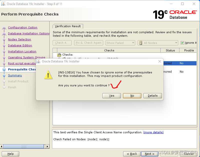Click the Installation Location step bullet
The height and width of the screenshot is (157, 200).
(x=4, y=51)
